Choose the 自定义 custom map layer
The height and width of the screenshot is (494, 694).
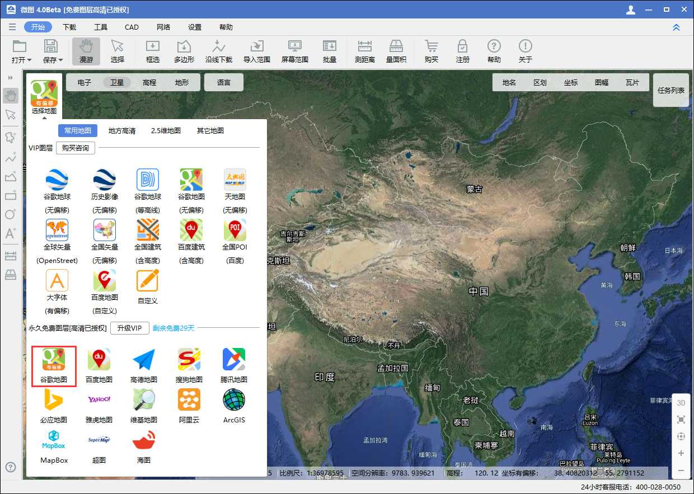coord(148,286)
